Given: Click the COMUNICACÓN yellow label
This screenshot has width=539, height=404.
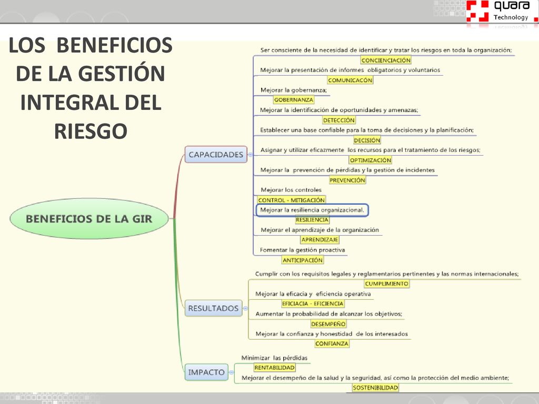Looking at the screenshot, I should pyautogui.click(x=350, y=80).
